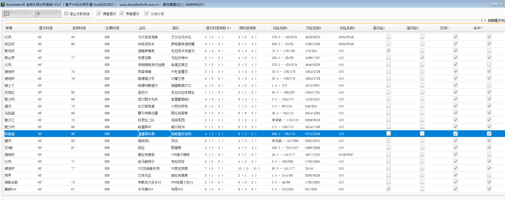Disable the 弹窗提示 popup alert checkbox
Screen dimensions: 505x200
click(x=99, y=14)
